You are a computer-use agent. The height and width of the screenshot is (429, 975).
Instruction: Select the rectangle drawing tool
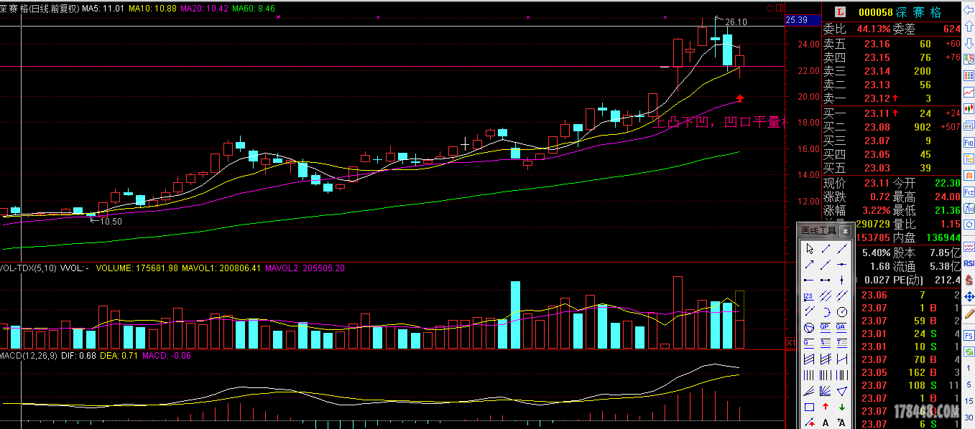[810, 407]
